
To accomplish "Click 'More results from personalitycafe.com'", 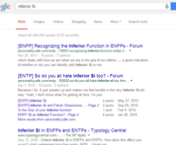I will click(47, 119).
